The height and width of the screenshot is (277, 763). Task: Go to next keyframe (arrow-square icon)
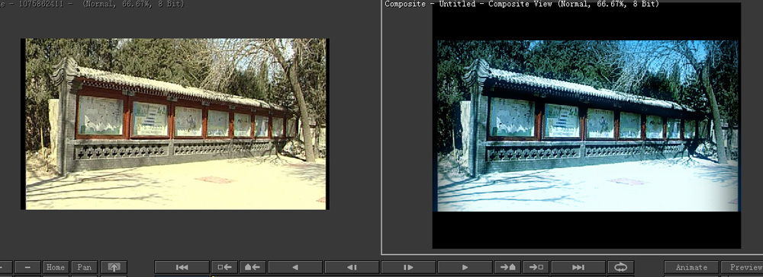(x=536, y=267)
